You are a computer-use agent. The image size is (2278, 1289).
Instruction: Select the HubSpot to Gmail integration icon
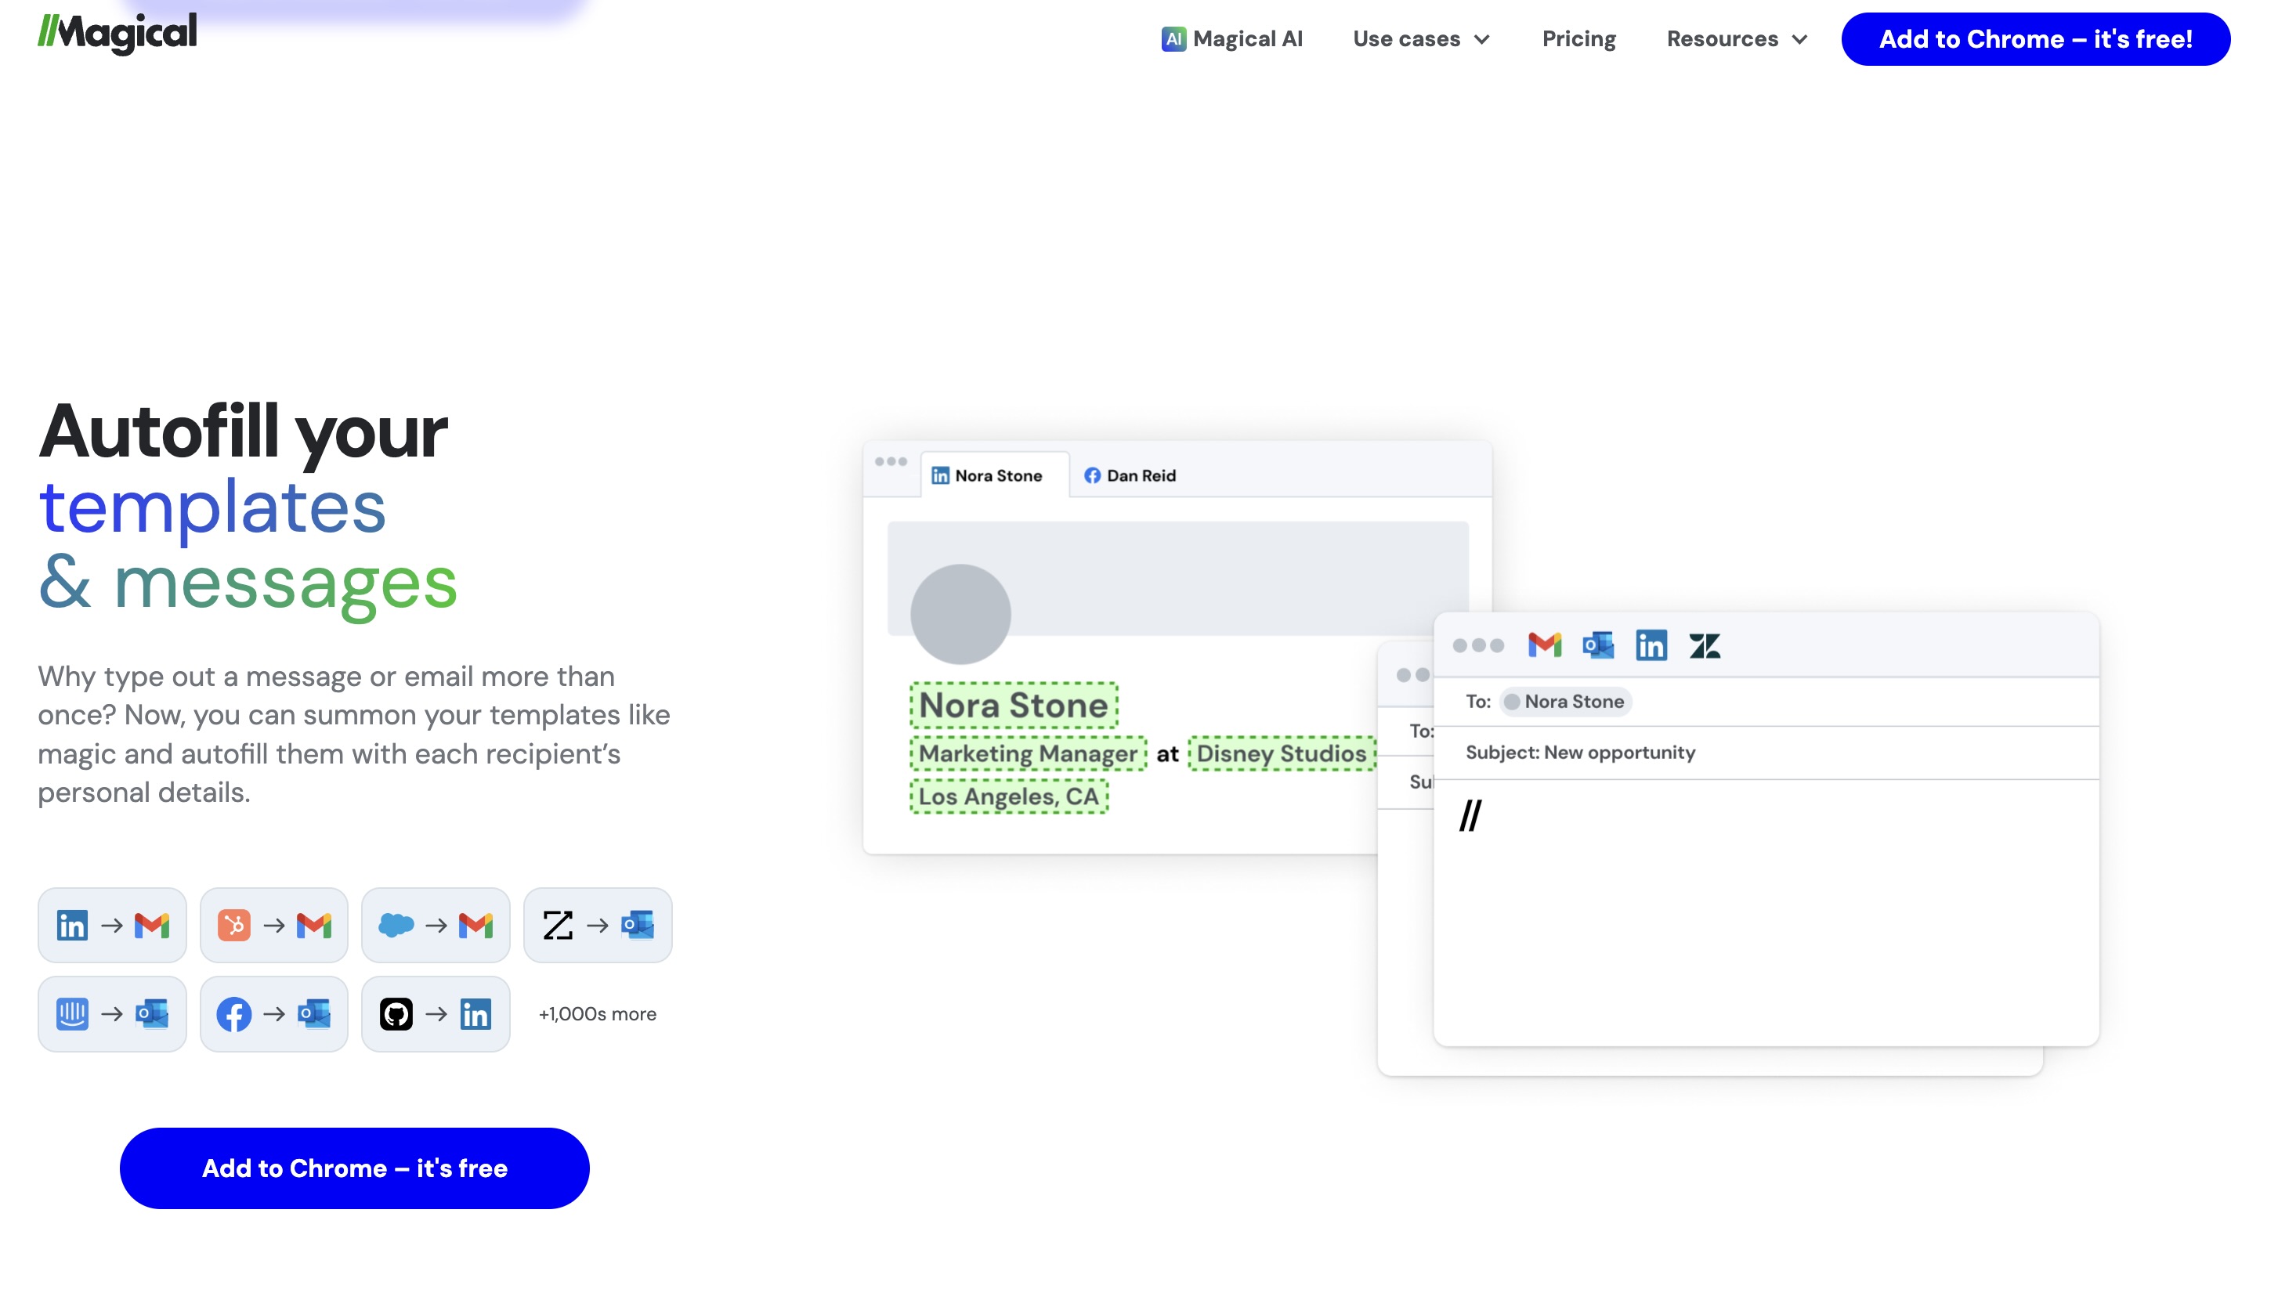(x=273, y=925)
